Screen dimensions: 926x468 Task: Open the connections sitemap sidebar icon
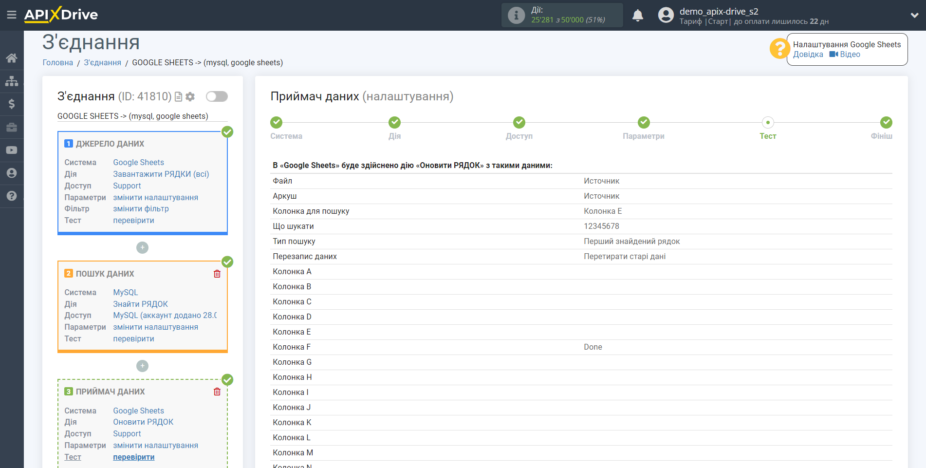(12, 81)
